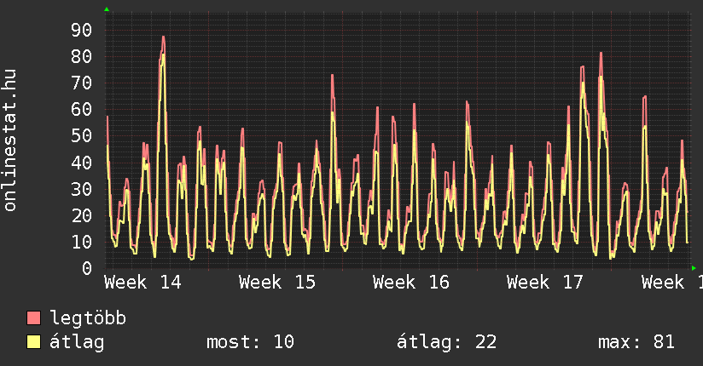This screenshot has width=703, height=366.
Task: Click the 'átlag: 22' statistic value
Action: click(446, 342)
